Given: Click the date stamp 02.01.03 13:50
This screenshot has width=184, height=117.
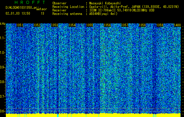Looking at the screenshot, I should (18, 13).
